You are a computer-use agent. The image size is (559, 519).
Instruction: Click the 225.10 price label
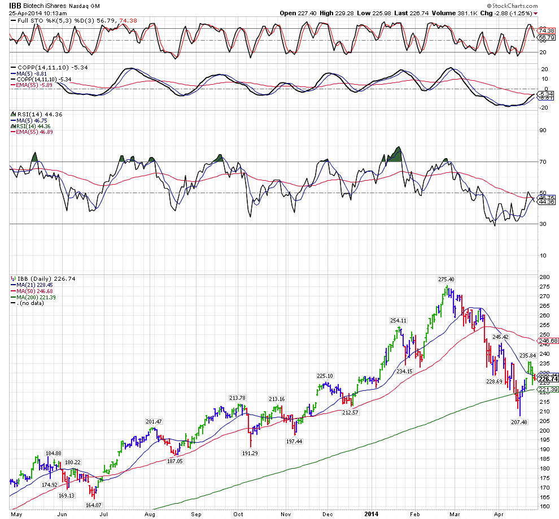325,376
